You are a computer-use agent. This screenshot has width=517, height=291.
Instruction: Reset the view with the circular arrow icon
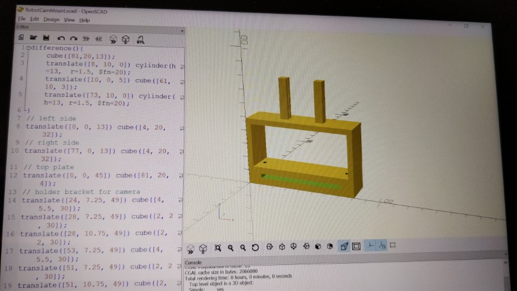point(255,247)
